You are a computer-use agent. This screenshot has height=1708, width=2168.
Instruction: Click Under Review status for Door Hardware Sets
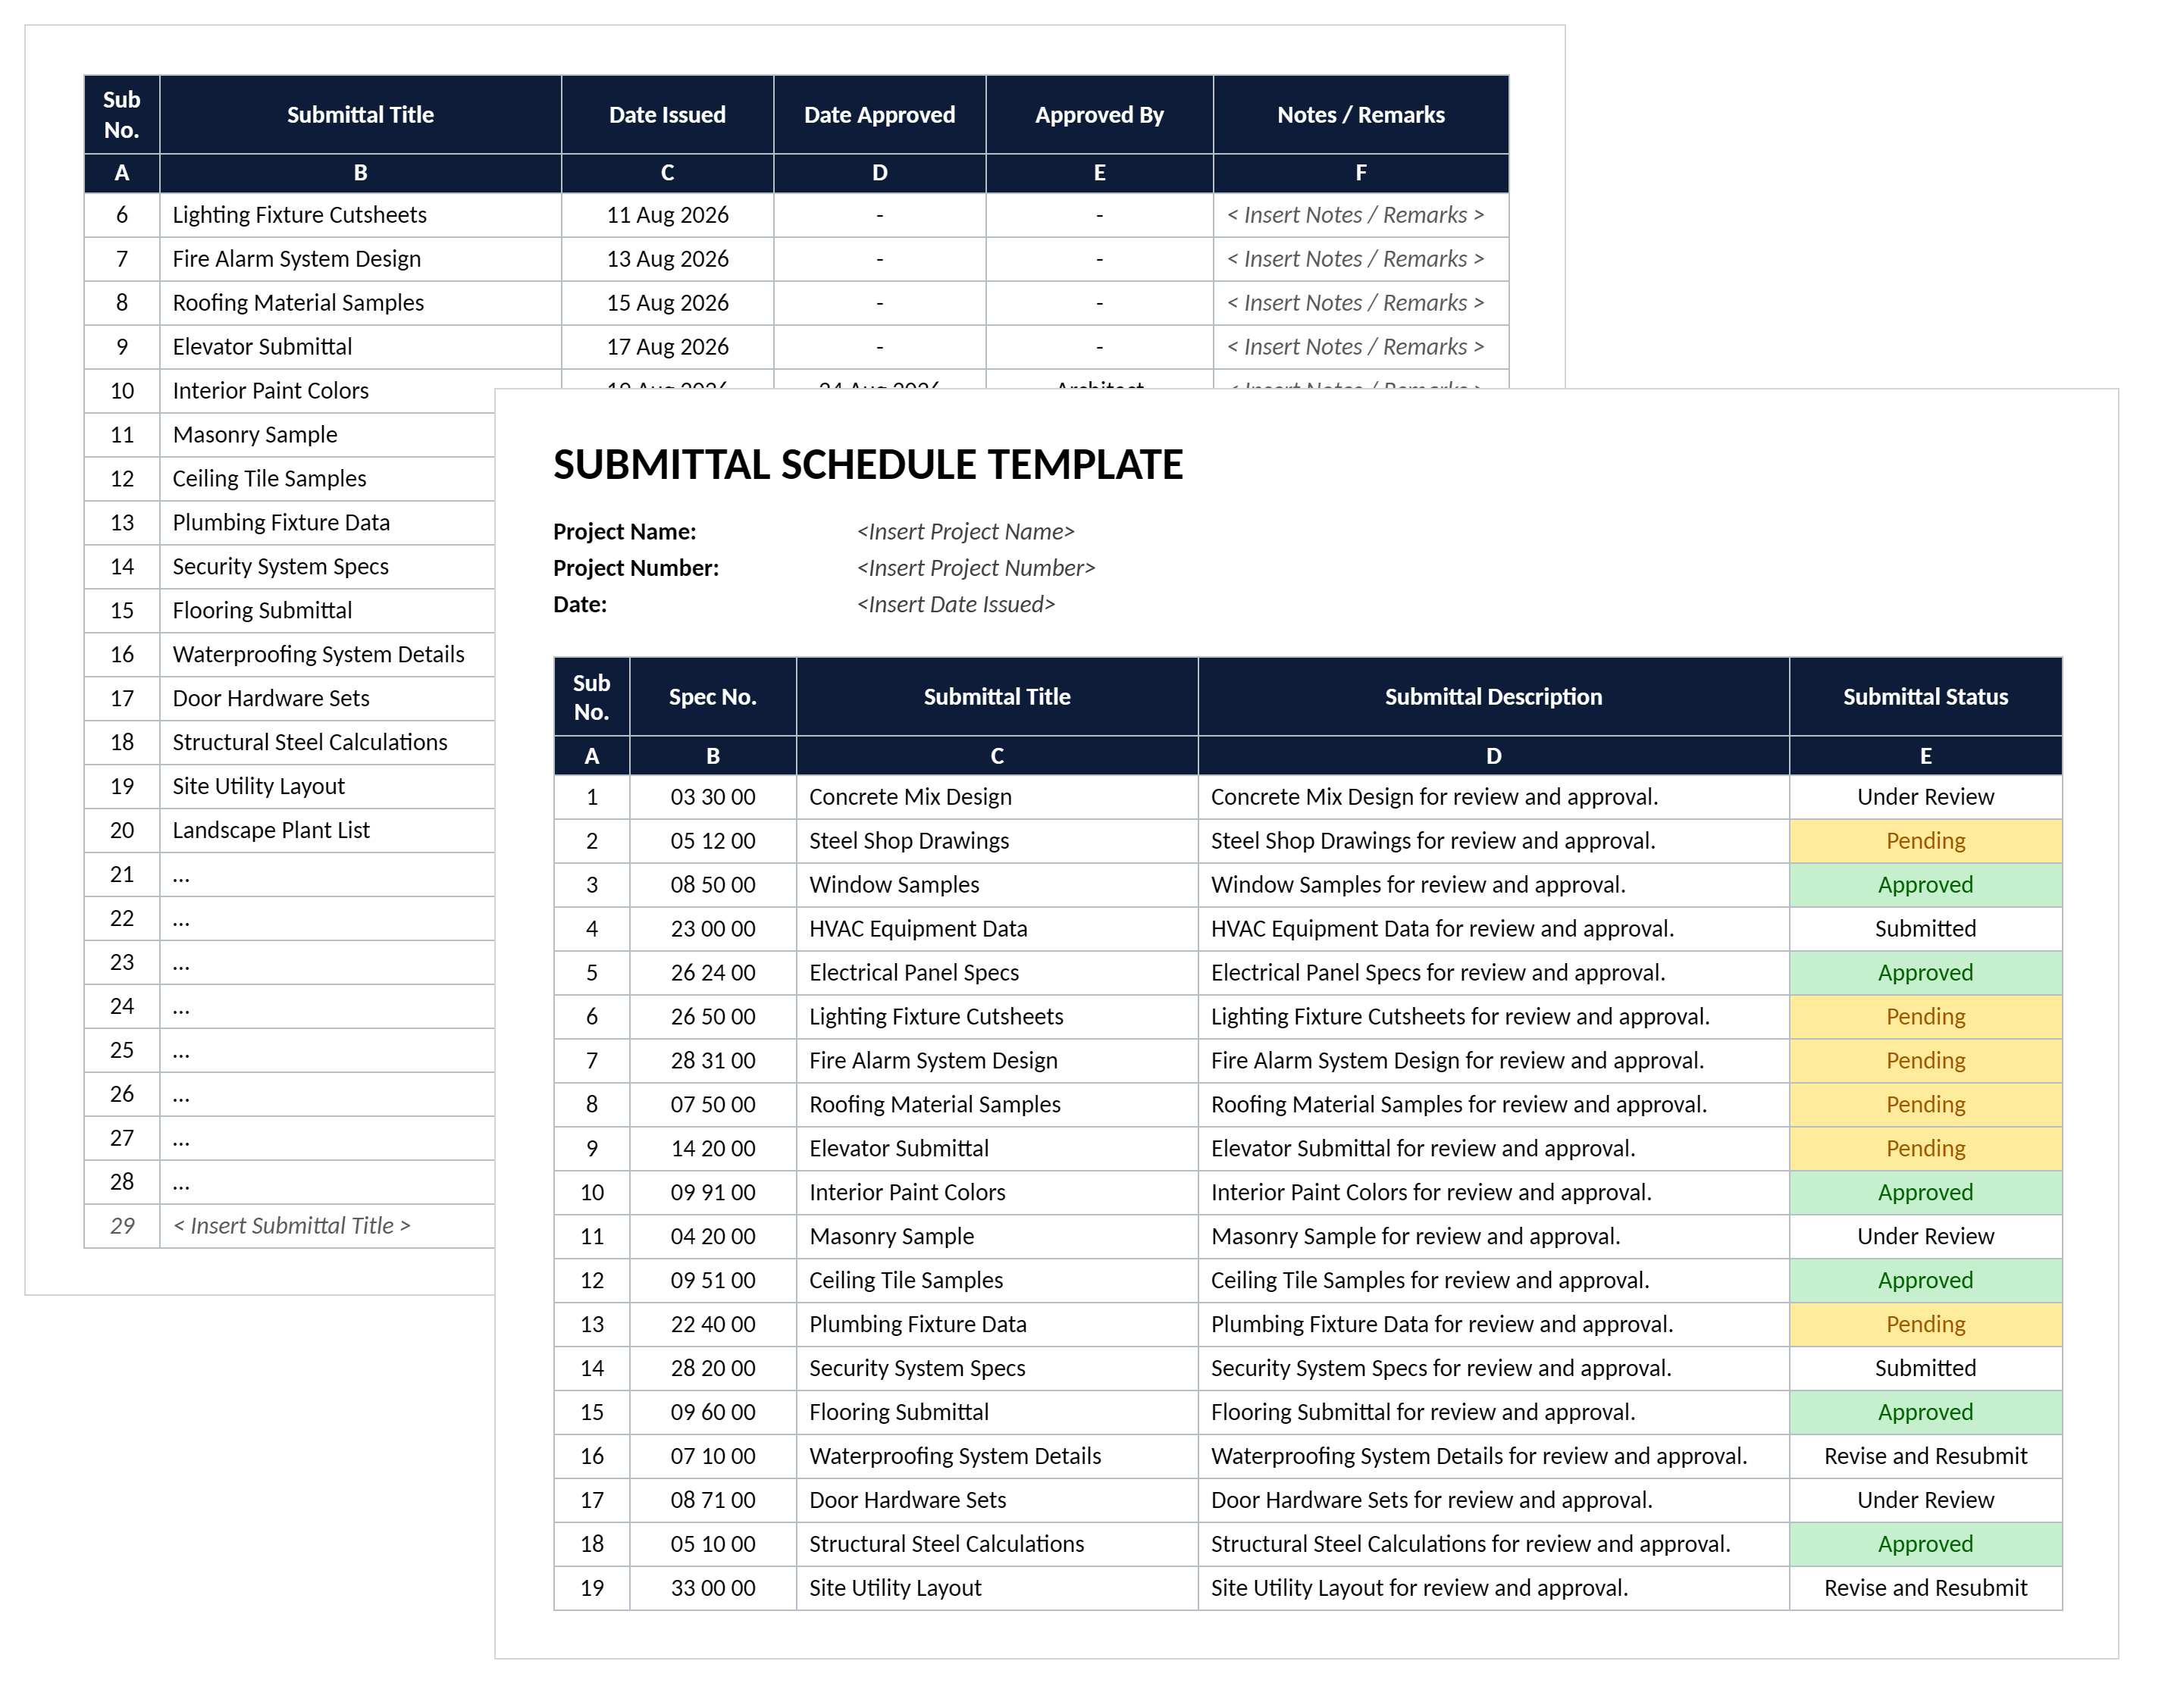click(1925, 1501)
